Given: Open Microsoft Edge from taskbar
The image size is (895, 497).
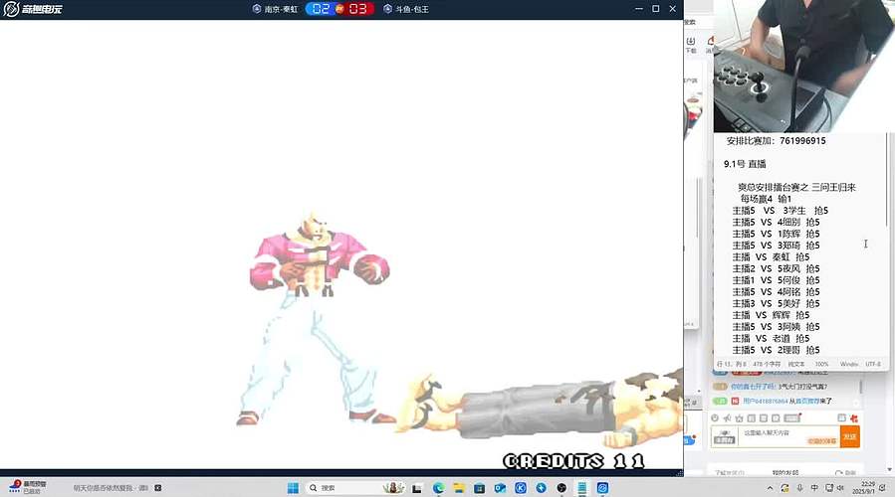Looking at the screenshot, I should coord(438,488).
